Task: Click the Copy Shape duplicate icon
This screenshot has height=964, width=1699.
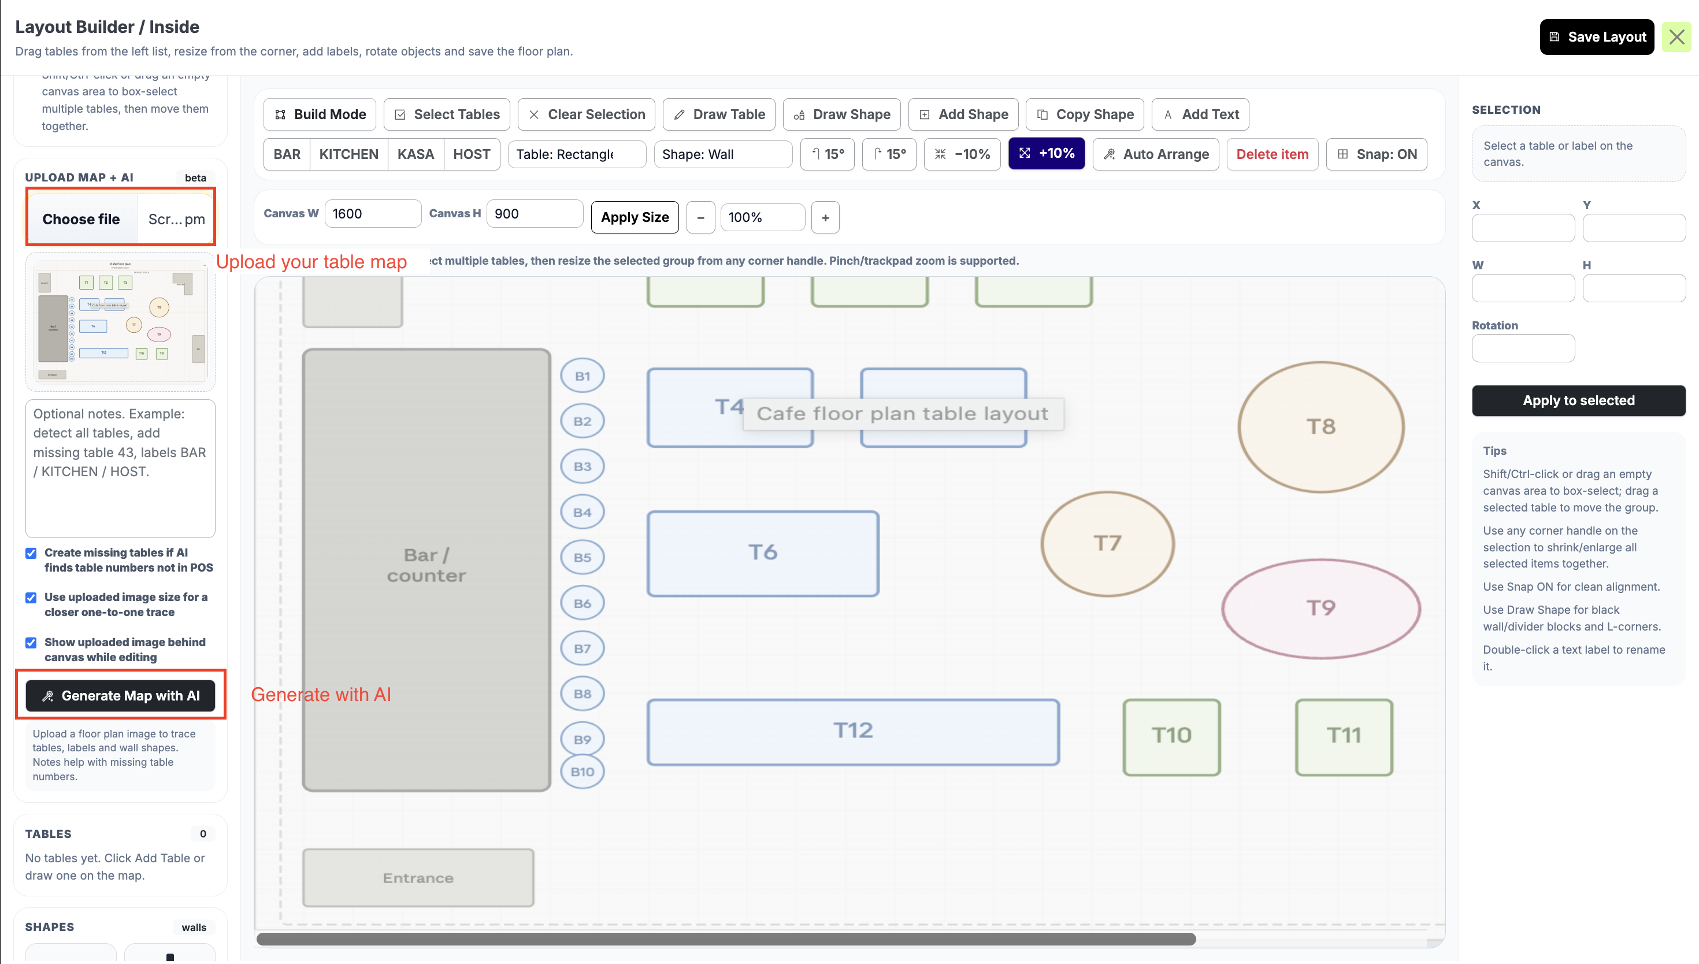Action: click(1043, 114)
